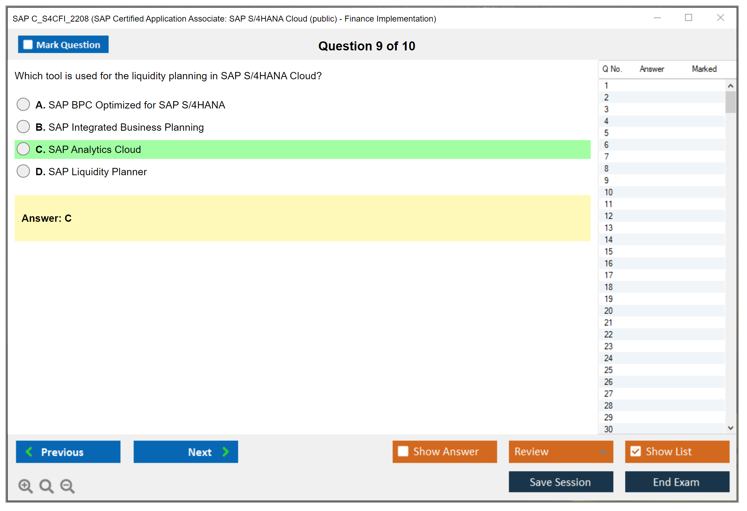Click the reset zoom magnifier icon
The image size is (747, 511).
[46, 486]
